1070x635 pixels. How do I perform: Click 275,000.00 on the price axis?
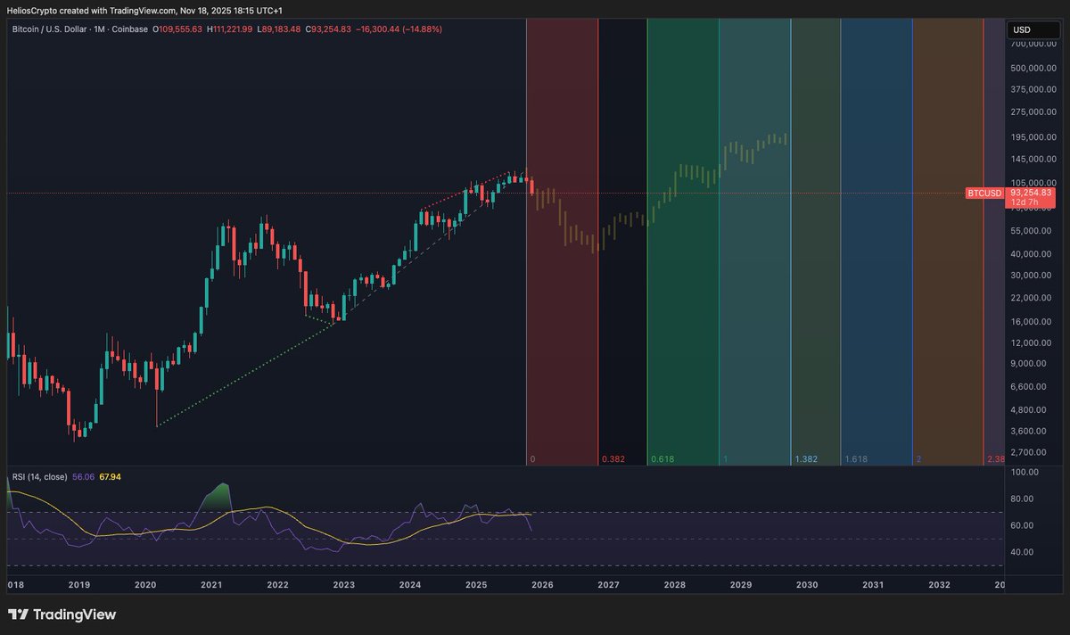click(x=1034, y=111)
